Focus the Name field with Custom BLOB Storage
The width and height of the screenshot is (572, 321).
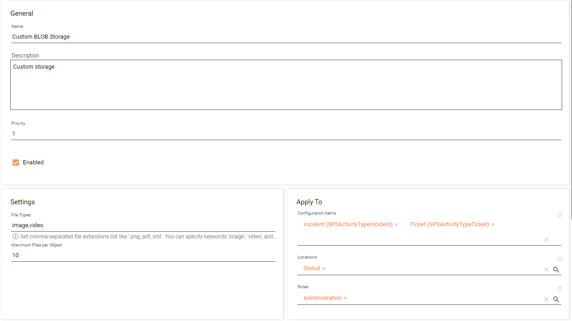286,37
